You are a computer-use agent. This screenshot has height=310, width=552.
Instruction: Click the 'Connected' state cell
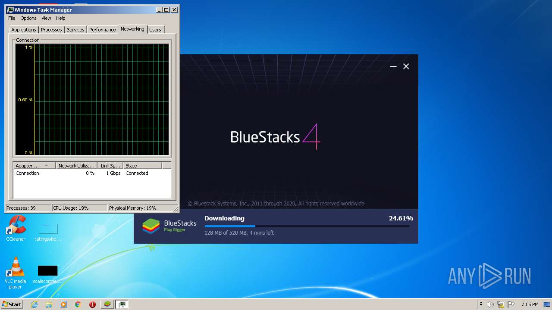tap(137, 173)
